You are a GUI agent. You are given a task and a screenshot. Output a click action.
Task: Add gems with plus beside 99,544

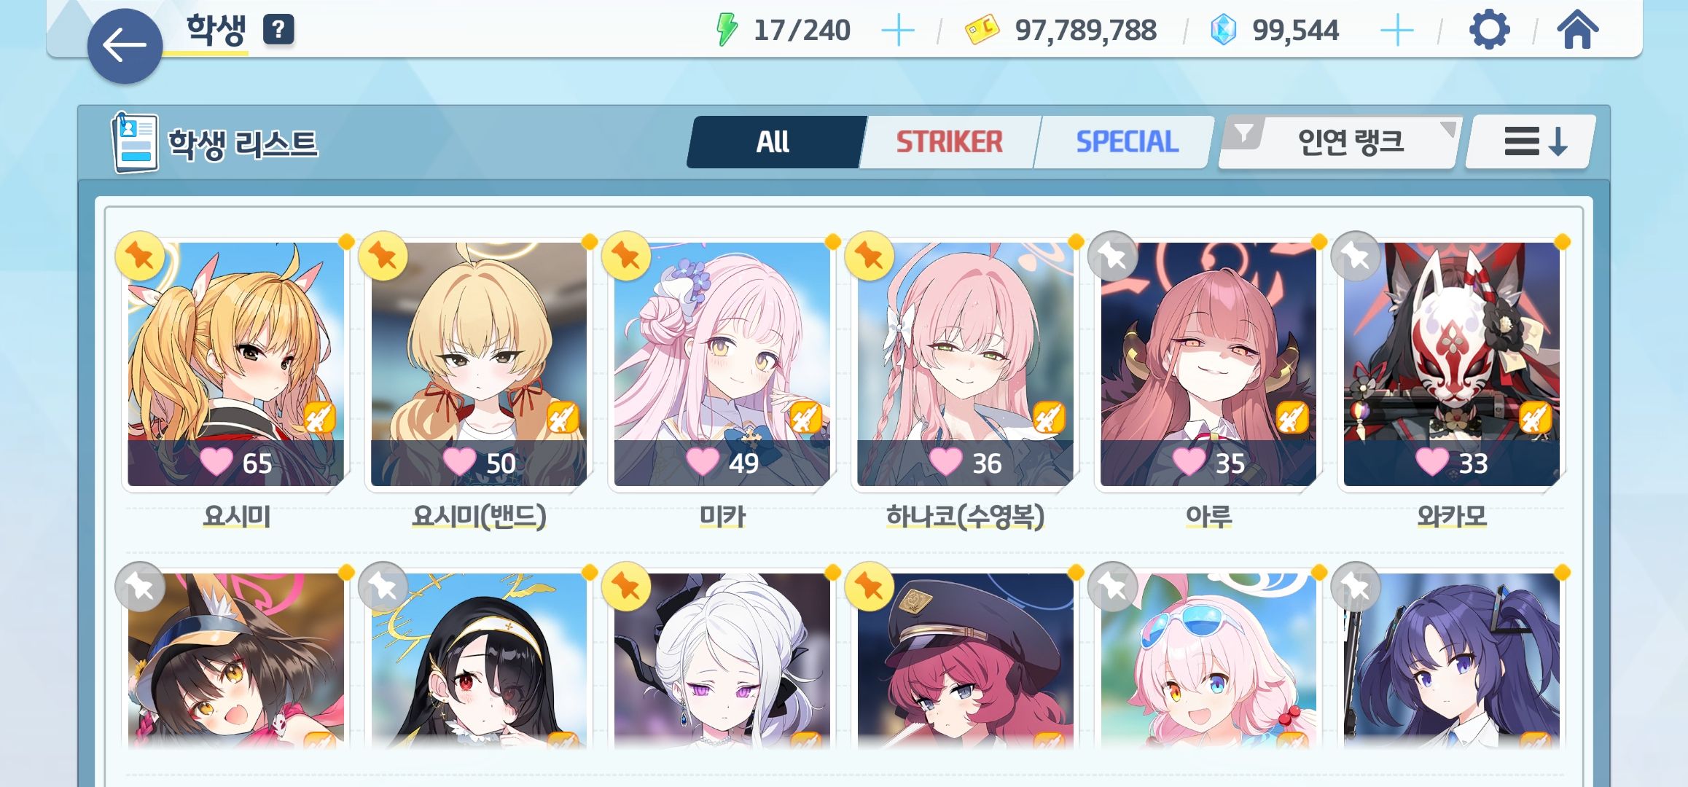[1397, 31]
